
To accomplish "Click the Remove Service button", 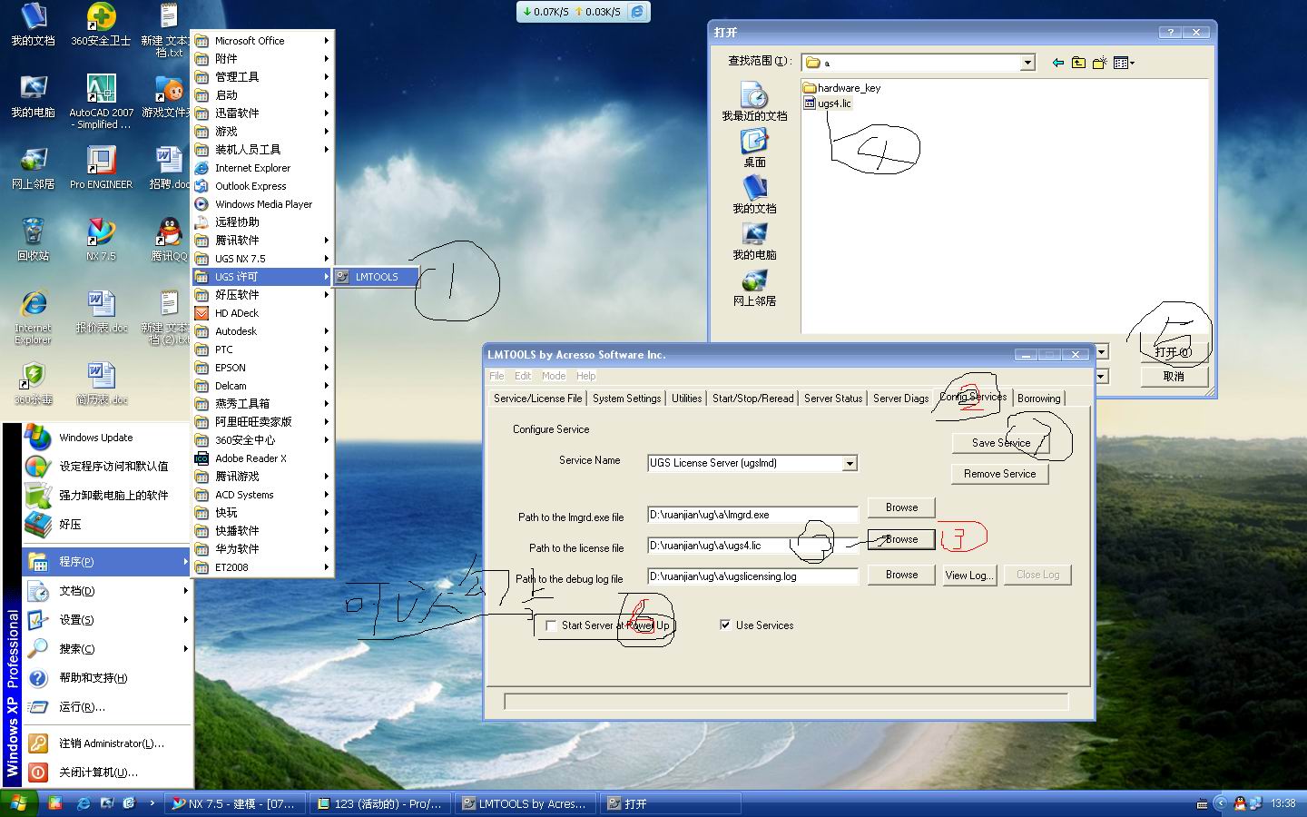I will 999,474.
